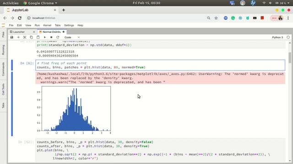Click the JupyterLab logo icon
This screenshot has width=293, height=164.
pyautogui.click(x=3, y=26)
